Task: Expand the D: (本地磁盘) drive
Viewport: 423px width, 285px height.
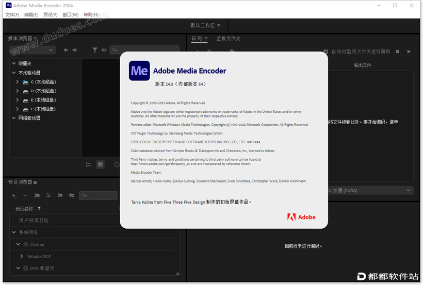Action: (17, 91)
